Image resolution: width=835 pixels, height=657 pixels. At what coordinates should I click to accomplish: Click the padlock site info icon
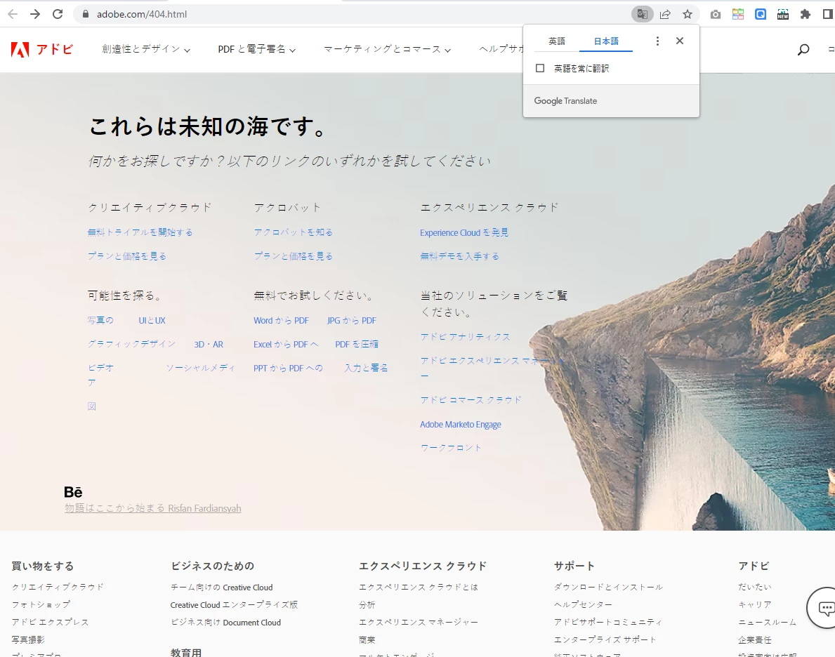(85, 14)
